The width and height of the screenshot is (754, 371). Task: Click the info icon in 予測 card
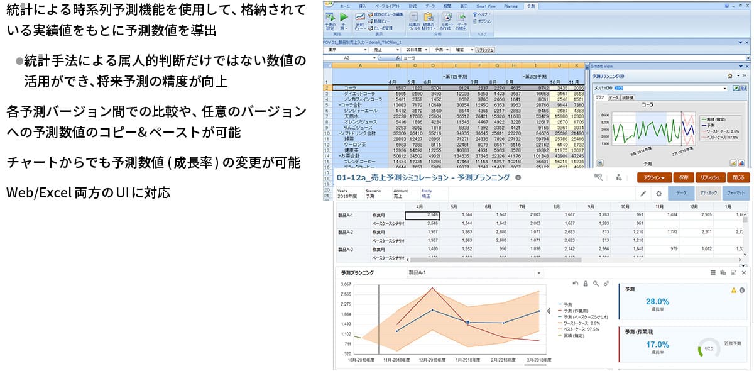pyautogui.click(x=742, y=290)
